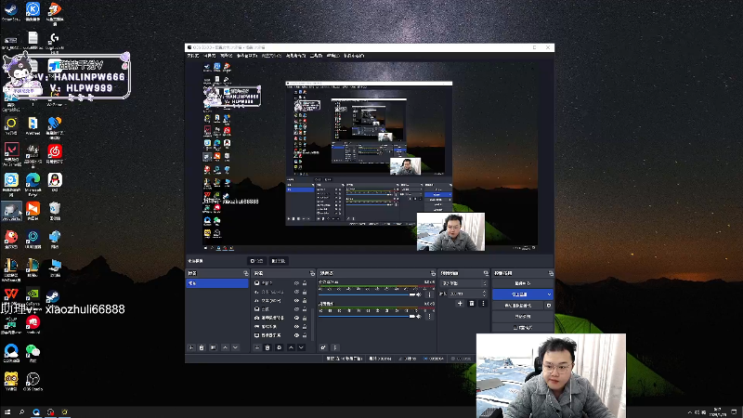The width and height of the screenshot is (743, 418).
Task: Set volume on the second Audio Mixer slider
Action: point(367,316)
